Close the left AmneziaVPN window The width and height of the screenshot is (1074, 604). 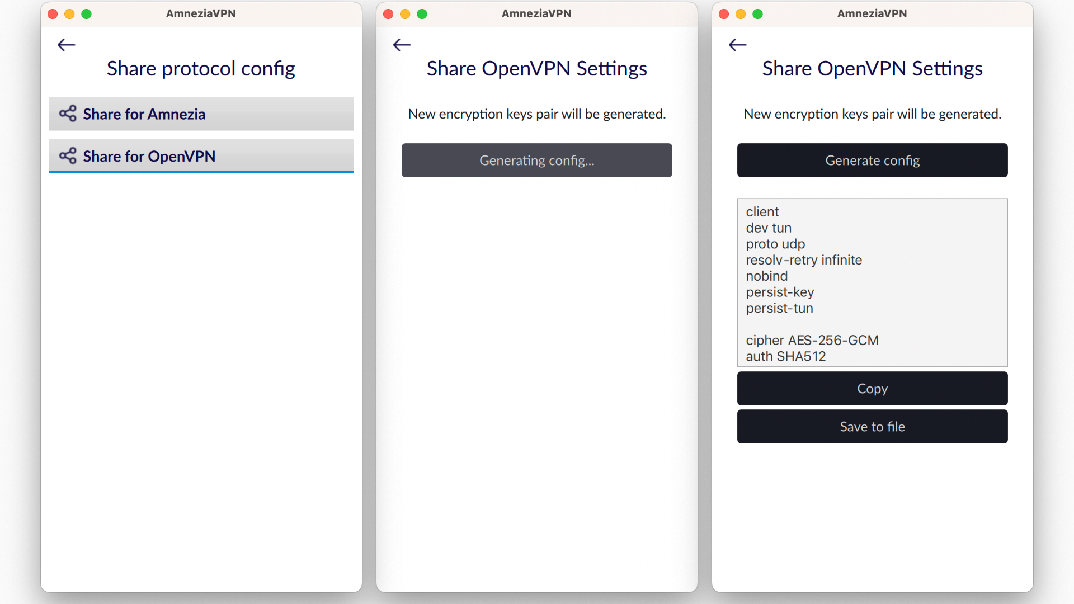53,14
